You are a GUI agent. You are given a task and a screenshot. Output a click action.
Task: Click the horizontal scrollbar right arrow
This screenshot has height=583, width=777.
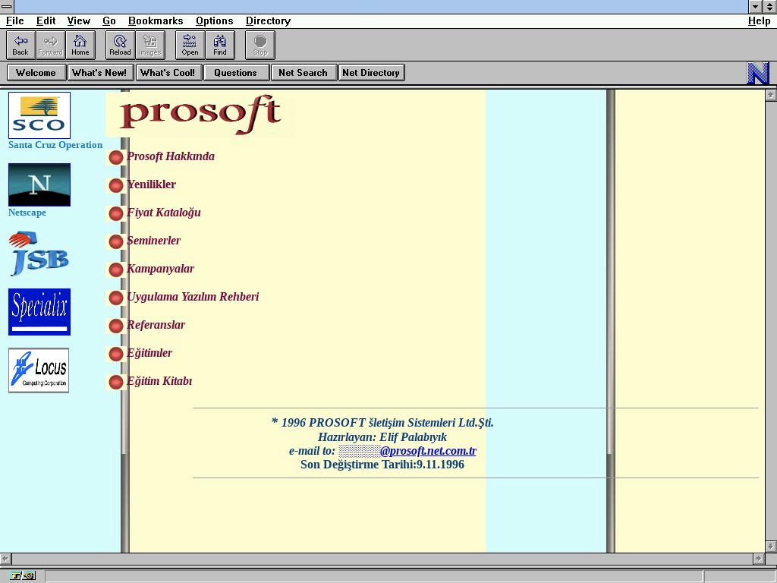pos(758,559)
